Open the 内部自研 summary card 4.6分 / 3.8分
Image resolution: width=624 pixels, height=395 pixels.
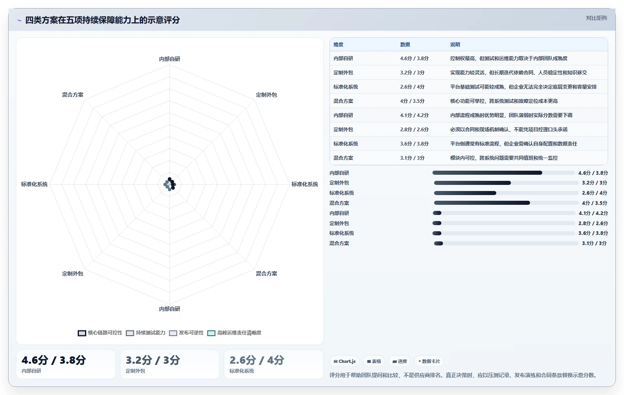(x=66, y=364)
